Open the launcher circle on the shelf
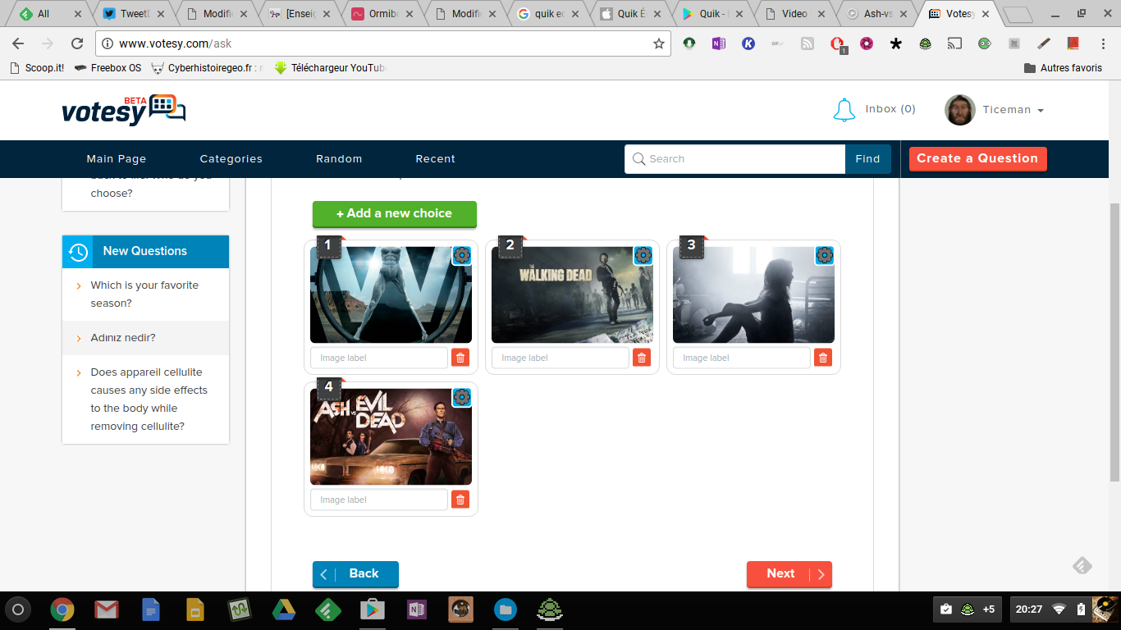The width and height of the screenshot is (1121, 630). click(x=18, y=609)
